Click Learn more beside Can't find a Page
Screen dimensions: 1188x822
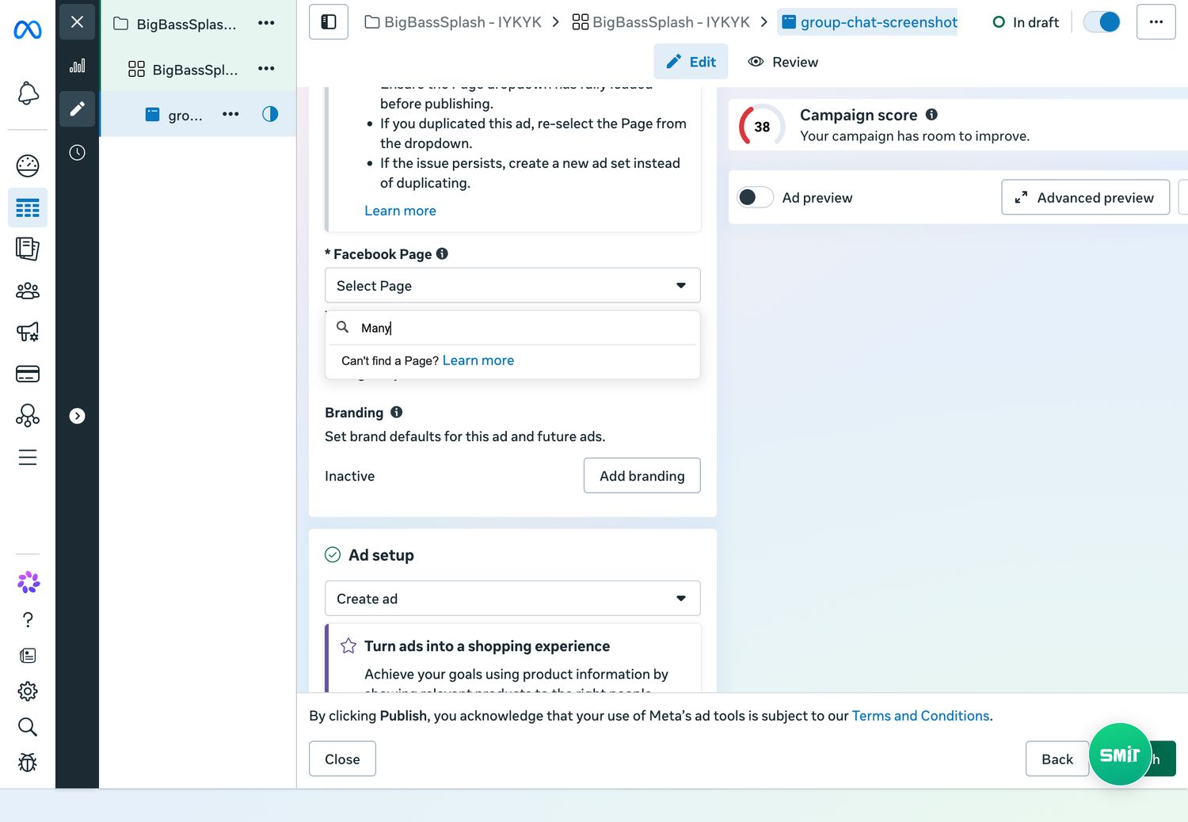[478, 360]
